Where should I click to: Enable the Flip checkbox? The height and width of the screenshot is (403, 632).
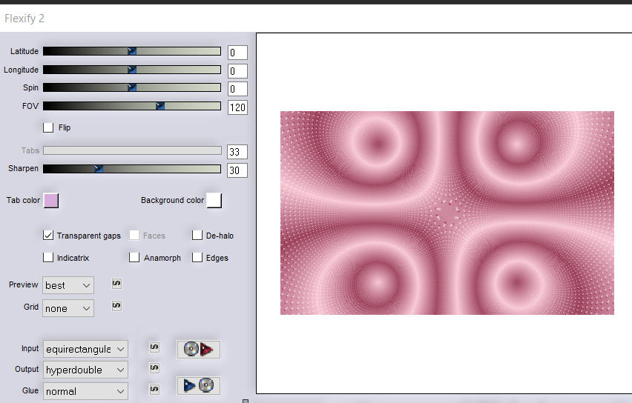pos(48,127)
